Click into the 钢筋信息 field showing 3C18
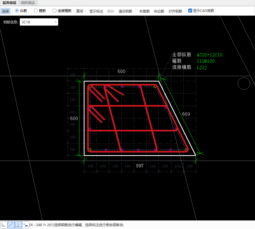Image resolution: width=255 pixels, height=229 pixels. coord(39,22)
